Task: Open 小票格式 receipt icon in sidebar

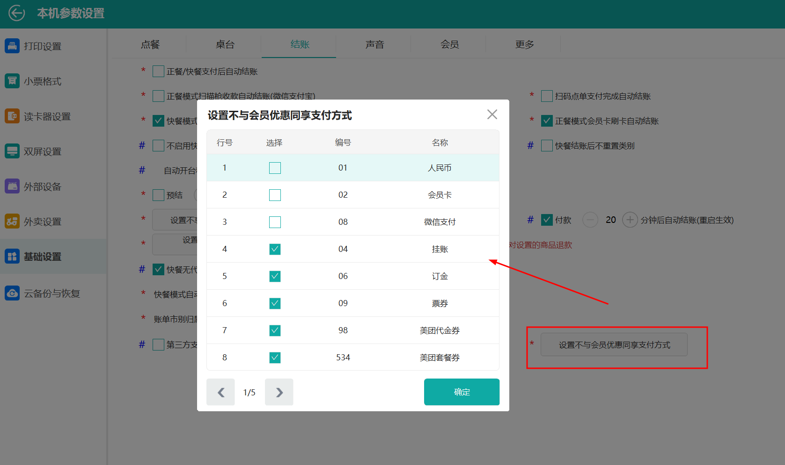Action: 12,81
